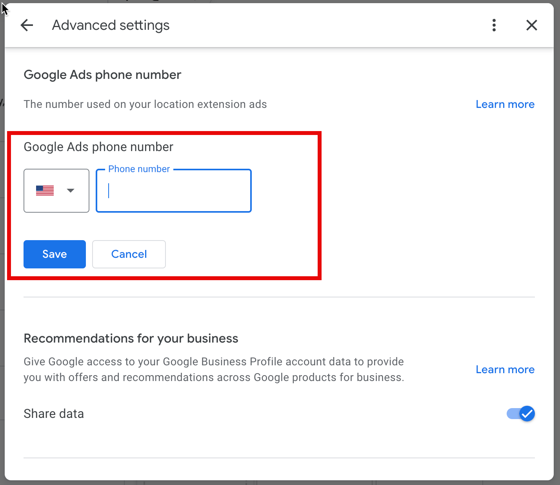Turn off the Share data toggle
The height and width of the screenshot is (485, 560).
tap(521, 414)
